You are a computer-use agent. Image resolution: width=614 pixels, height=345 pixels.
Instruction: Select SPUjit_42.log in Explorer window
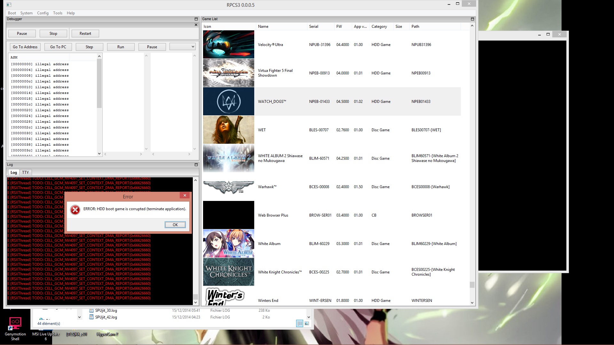106,317
